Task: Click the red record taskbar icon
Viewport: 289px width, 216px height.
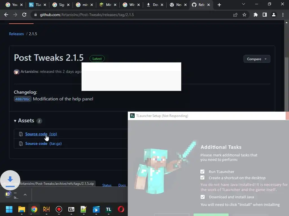Action: (59, 209)
